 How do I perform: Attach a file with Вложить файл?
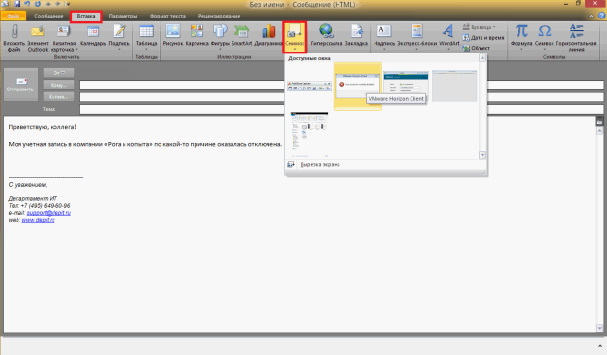[14, 38]
